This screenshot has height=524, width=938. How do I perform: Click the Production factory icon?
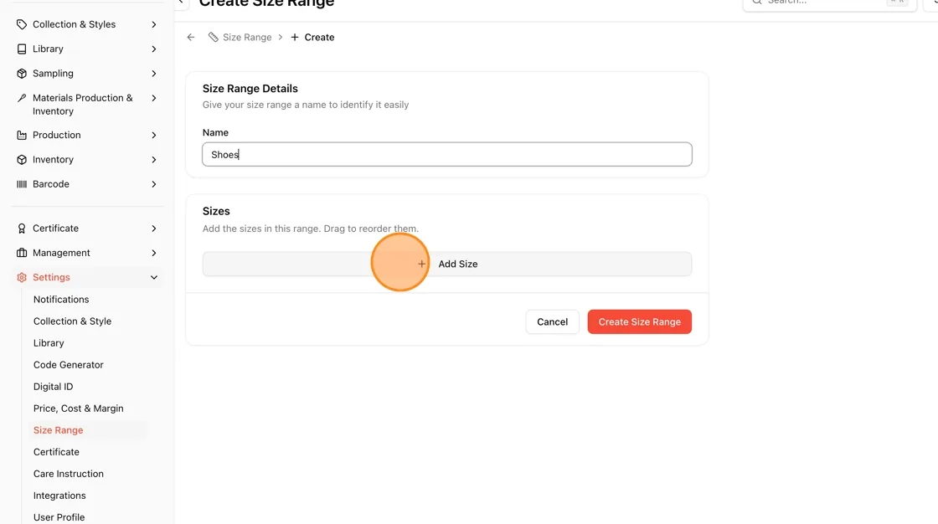(x=22, y=136)
